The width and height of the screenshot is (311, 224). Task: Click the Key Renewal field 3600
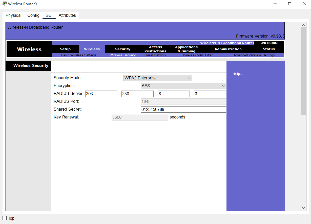pyautogui.click(x=140, y=117)
